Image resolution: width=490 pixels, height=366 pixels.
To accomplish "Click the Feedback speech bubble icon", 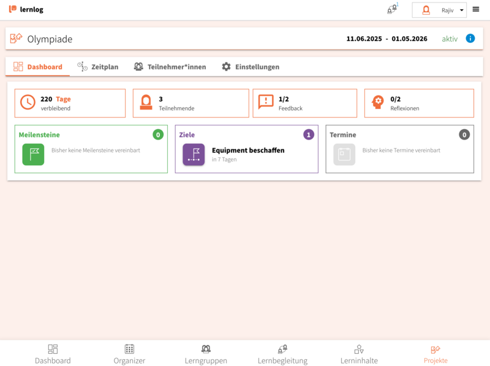I will pos(266,102).
